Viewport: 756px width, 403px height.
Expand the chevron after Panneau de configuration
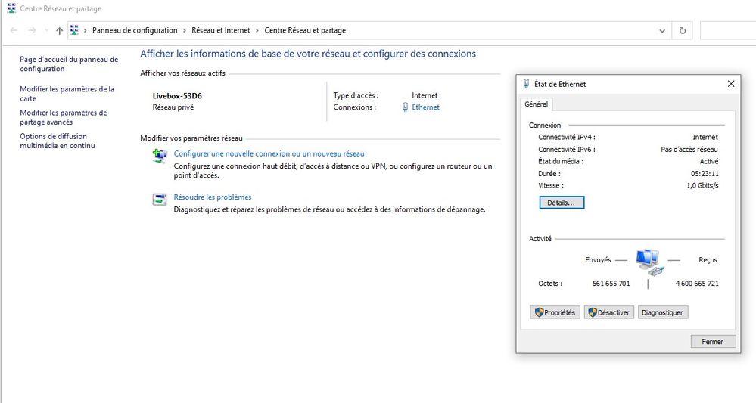point(184,30)
